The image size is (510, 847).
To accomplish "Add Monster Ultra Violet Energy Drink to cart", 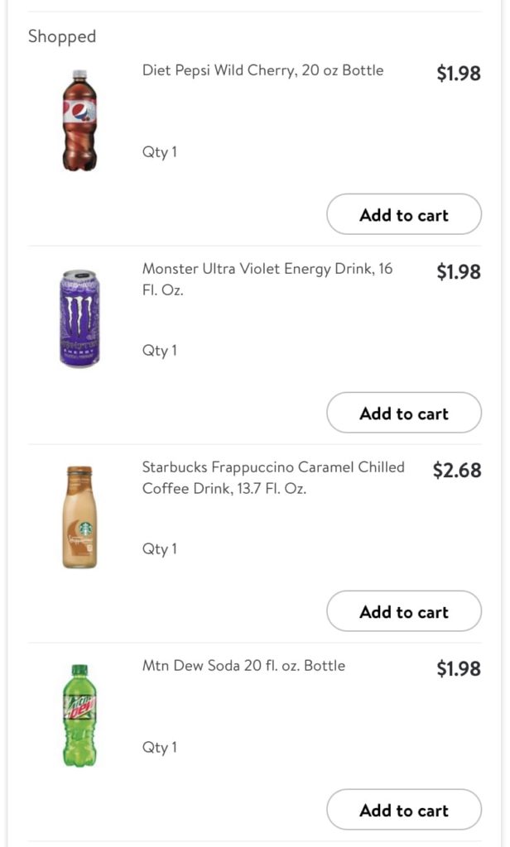I will pos(403,414).
